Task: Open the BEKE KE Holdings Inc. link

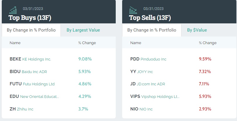Action: (30, 59)
